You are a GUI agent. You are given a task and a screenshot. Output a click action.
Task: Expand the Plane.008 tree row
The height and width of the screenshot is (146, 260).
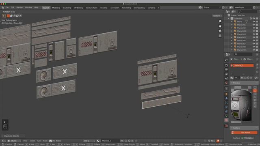point(232,47)
